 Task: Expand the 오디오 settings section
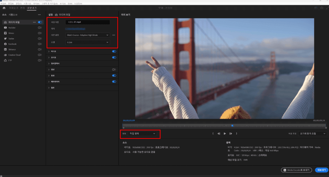pyautogui.click(x=49, y=58)
